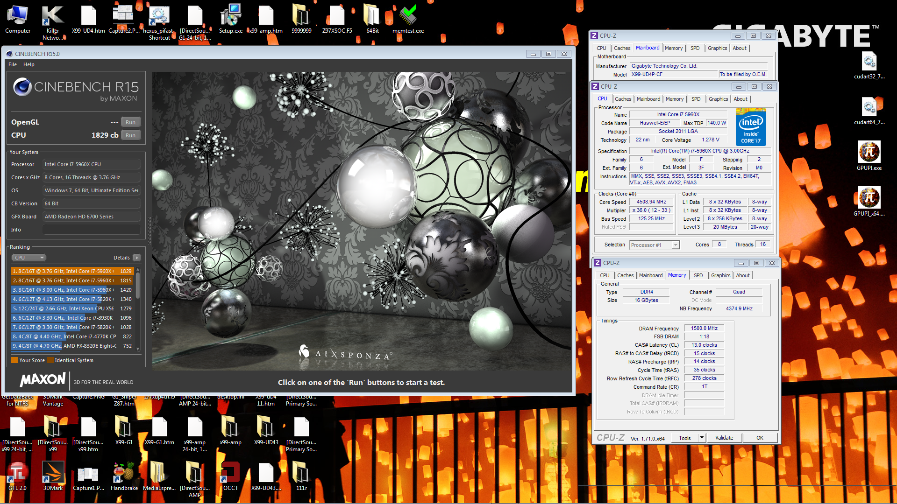
Task: Open SPD tab in memory CPU-Z window
Action: pos(698,275)
